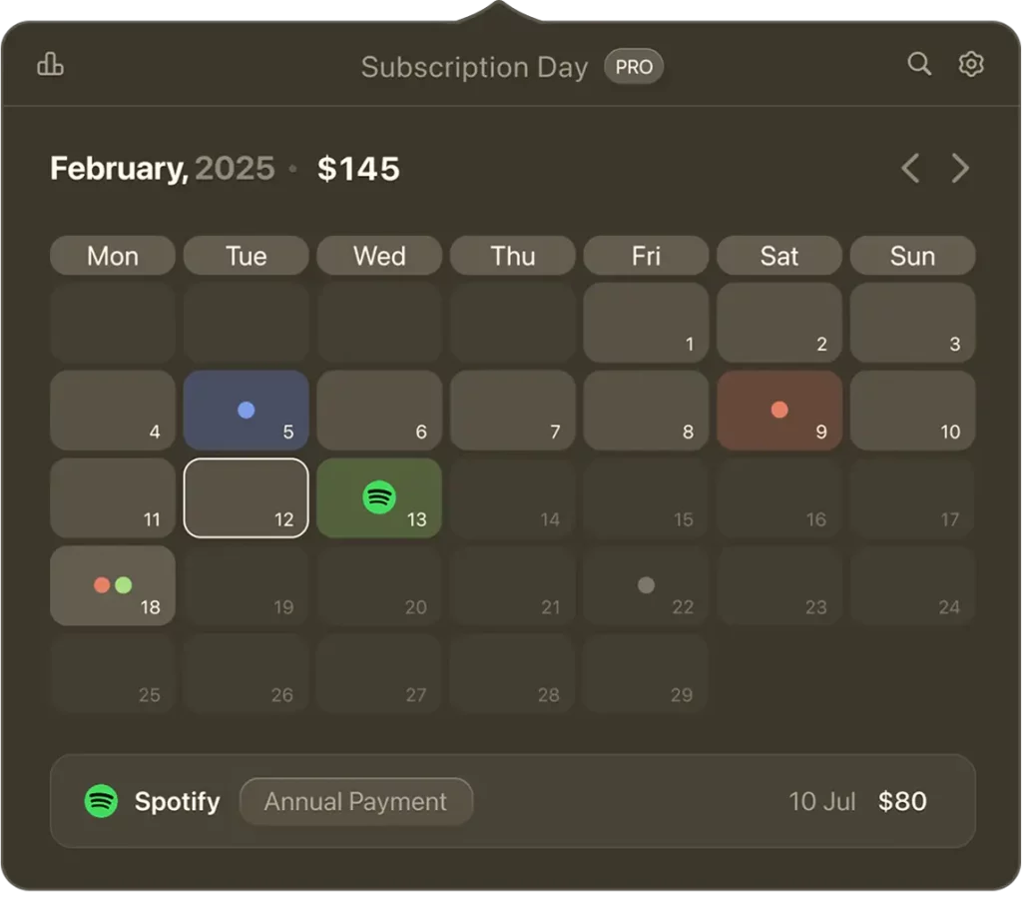The height and width of the screenshot is (902, 1022).
Task: Click the $145 monthly total
Action: click(x=358, y=169)
